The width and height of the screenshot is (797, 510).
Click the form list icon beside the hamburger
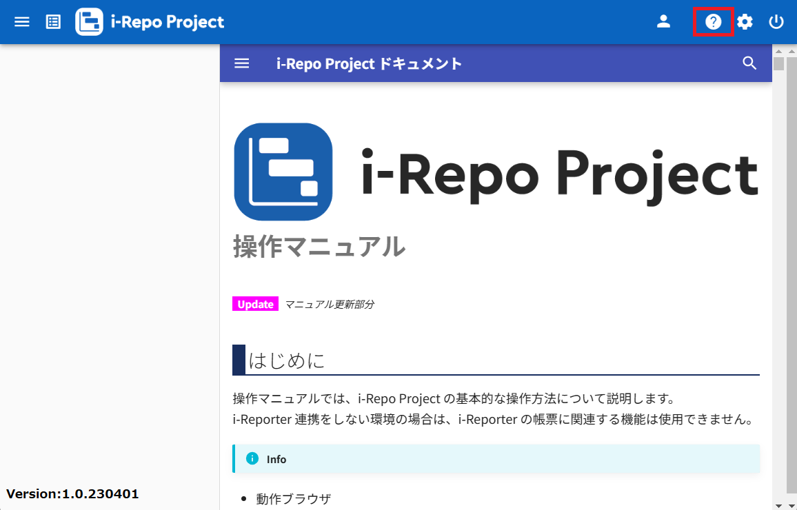point(52,21)
